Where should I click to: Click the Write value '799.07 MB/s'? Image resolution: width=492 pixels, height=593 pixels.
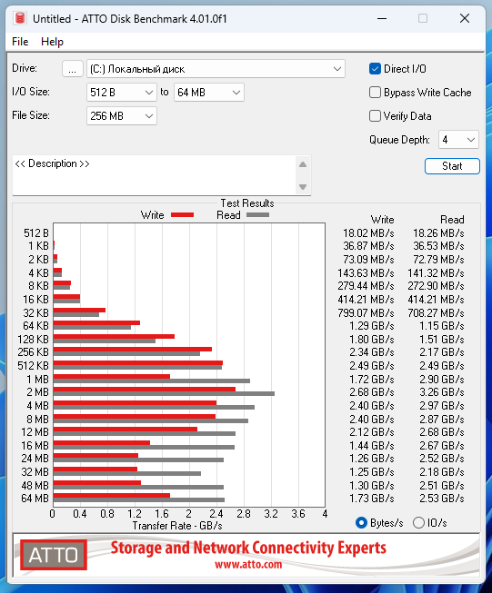click(366, 312)
